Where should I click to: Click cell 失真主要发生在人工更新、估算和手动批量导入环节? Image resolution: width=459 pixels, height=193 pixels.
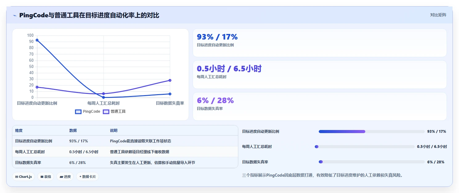pos(153,163)
